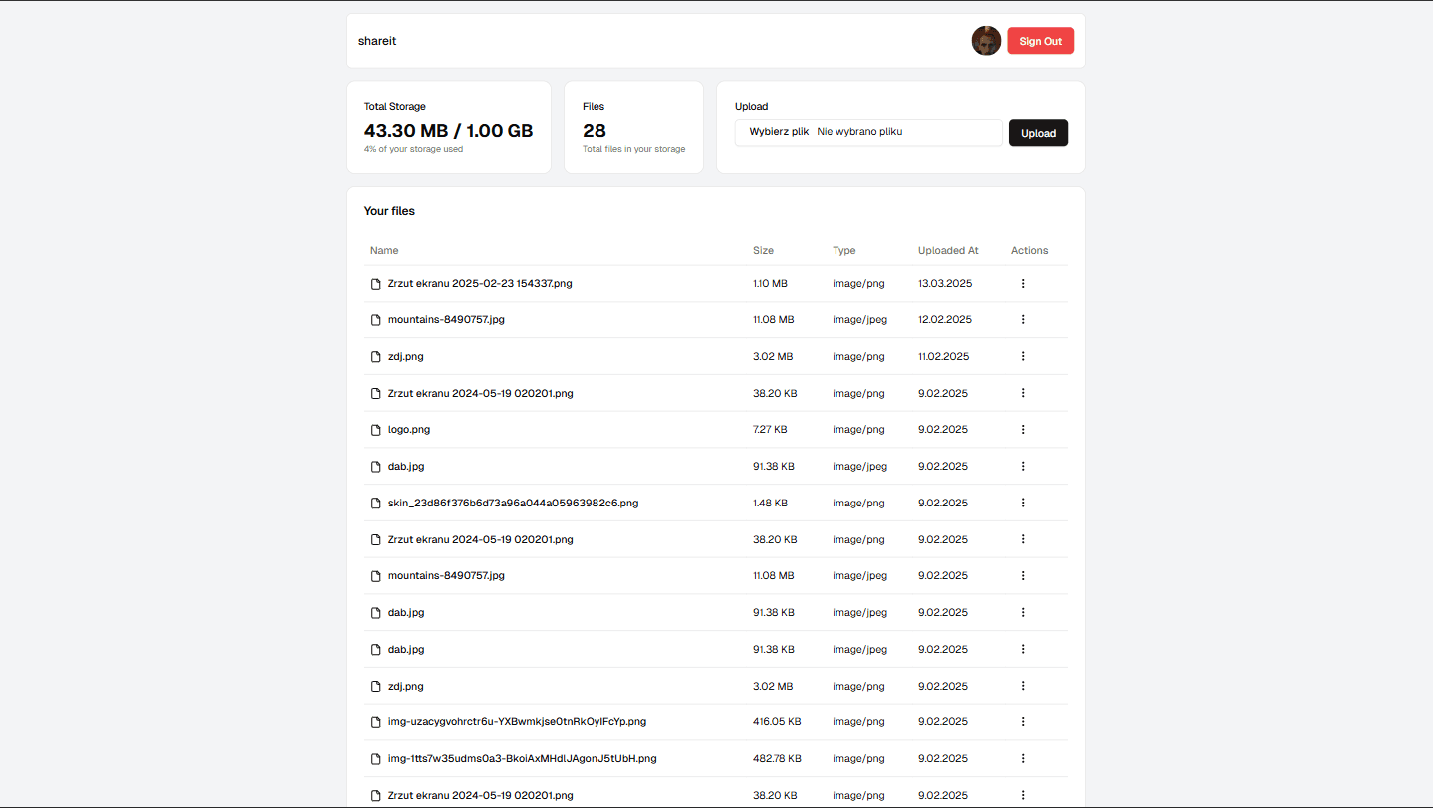Click three-dot menu for img-uzacygvohrctr6u file
This screenshot has height=808, width=1433.
coord(1022,721)
